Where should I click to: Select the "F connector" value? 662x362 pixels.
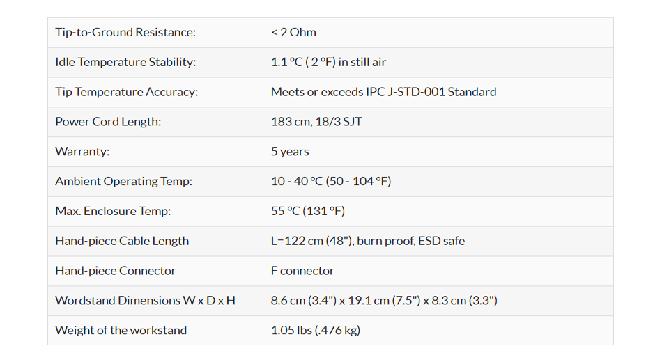pyautogui.click(x=302, y=271)
